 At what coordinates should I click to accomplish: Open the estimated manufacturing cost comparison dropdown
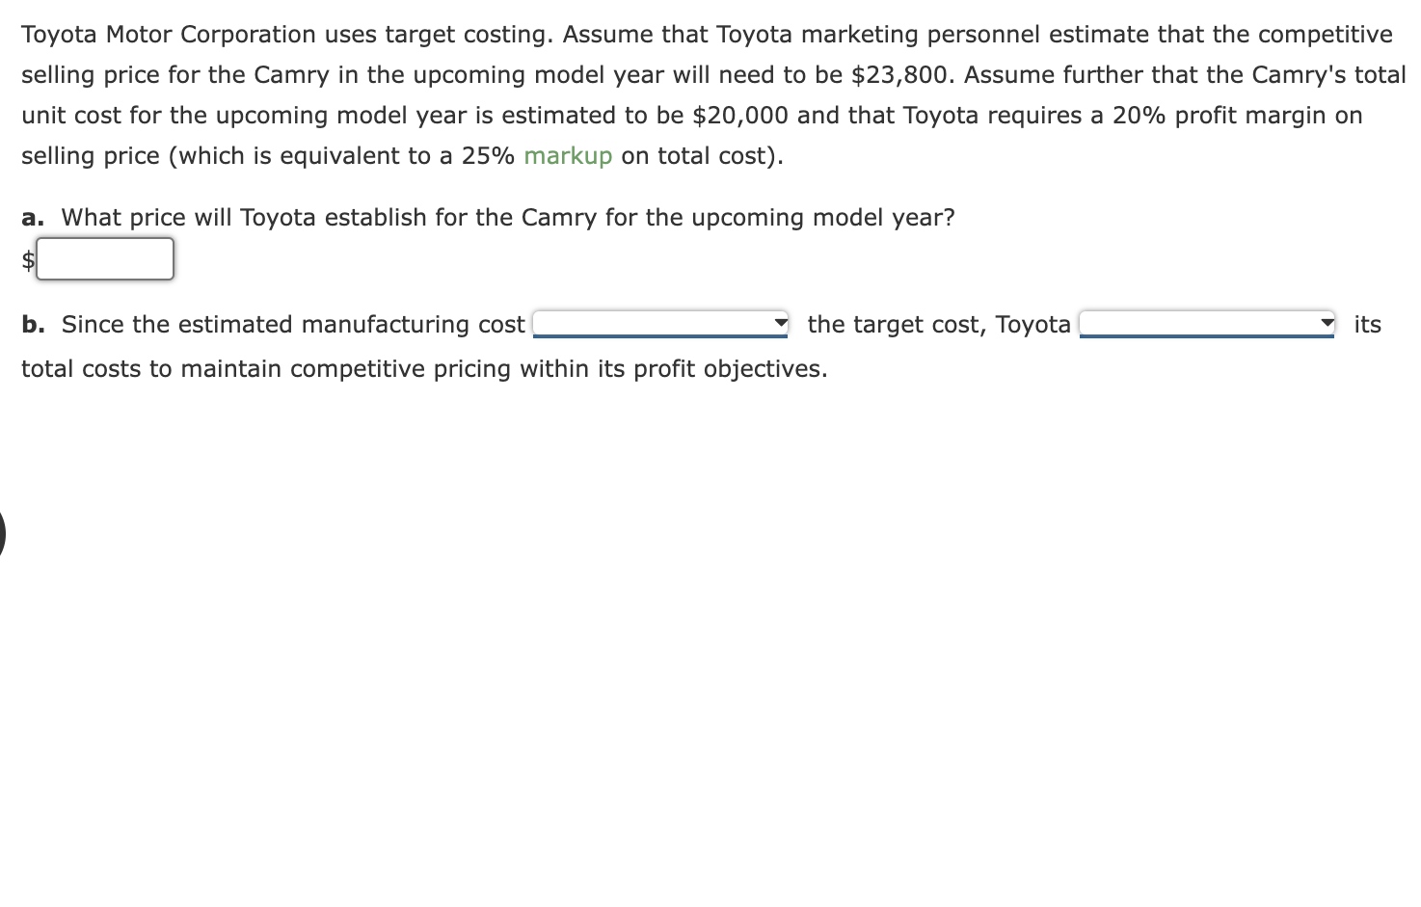coord(660,324)
